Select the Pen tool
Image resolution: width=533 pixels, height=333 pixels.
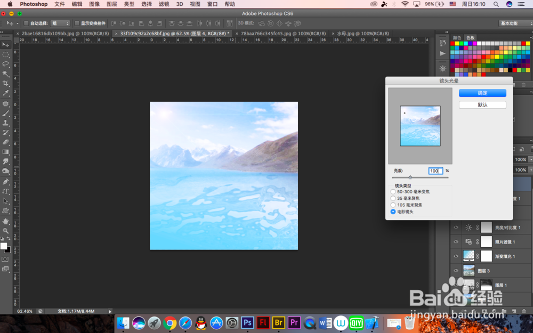pos(5,182)
